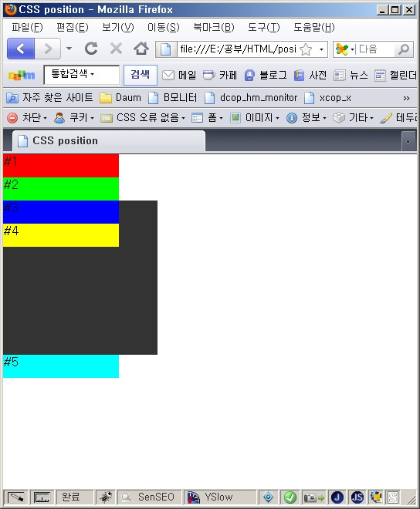The width and height of the screenshot is (420, 509).
Task: Open the 도움말(H) menu
Action: click(x=314, y=27)
